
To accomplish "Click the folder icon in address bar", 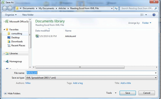I will [x=17, y=8].
